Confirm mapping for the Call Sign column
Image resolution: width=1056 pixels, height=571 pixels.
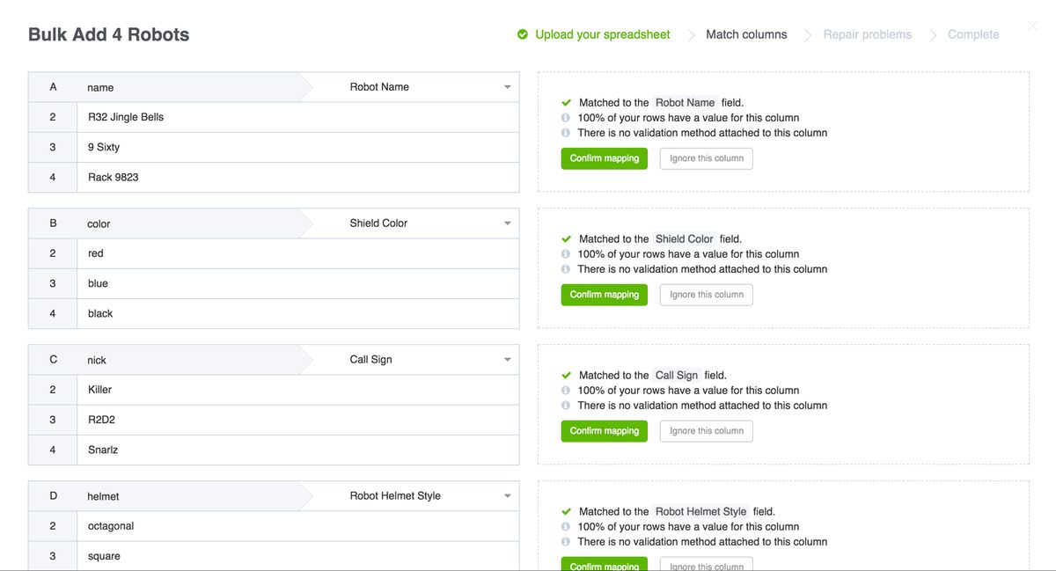[x=604, y=431]
